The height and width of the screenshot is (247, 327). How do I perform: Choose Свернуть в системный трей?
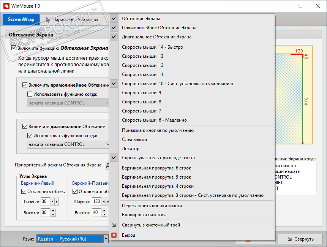coord(192,225)
